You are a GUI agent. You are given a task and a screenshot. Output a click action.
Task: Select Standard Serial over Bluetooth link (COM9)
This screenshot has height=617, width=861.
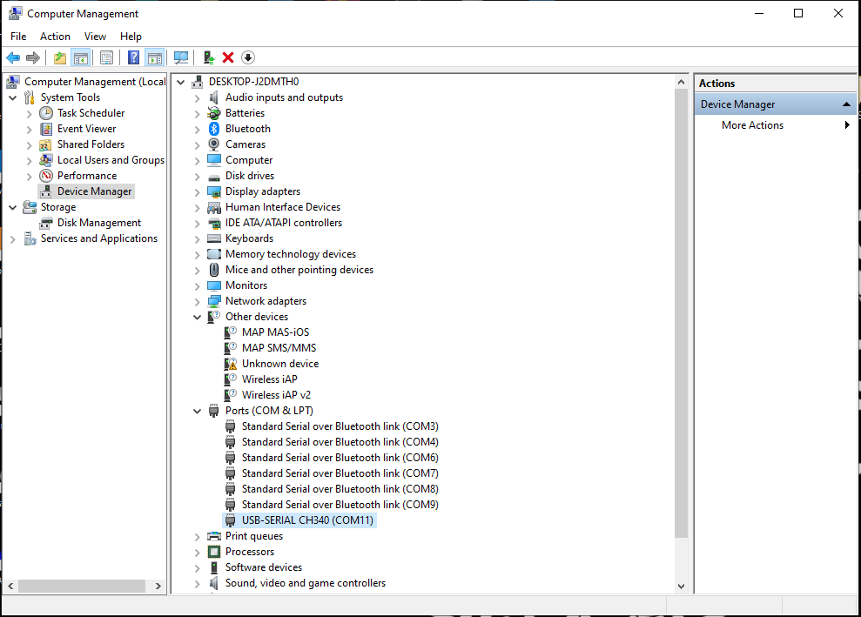click(340, 505)
